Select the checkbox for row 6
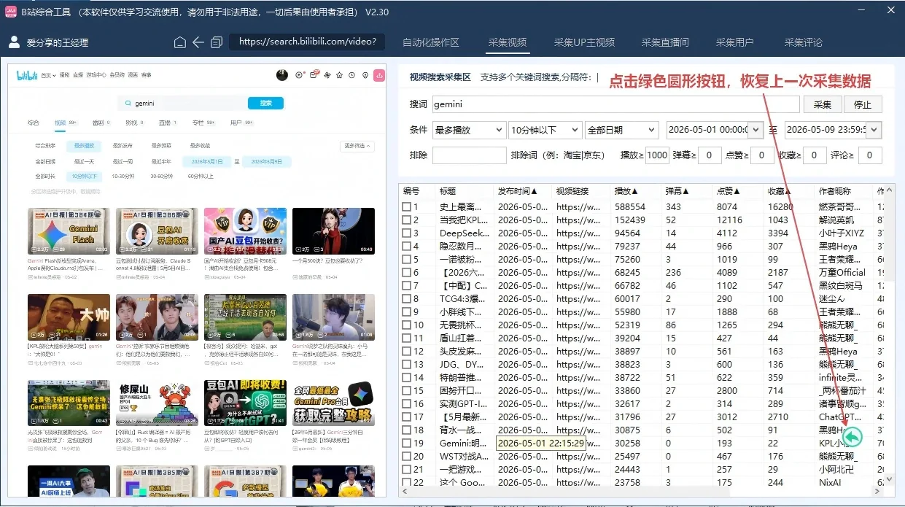The height and width of the screenshot is (507, 905). [406, 273]
